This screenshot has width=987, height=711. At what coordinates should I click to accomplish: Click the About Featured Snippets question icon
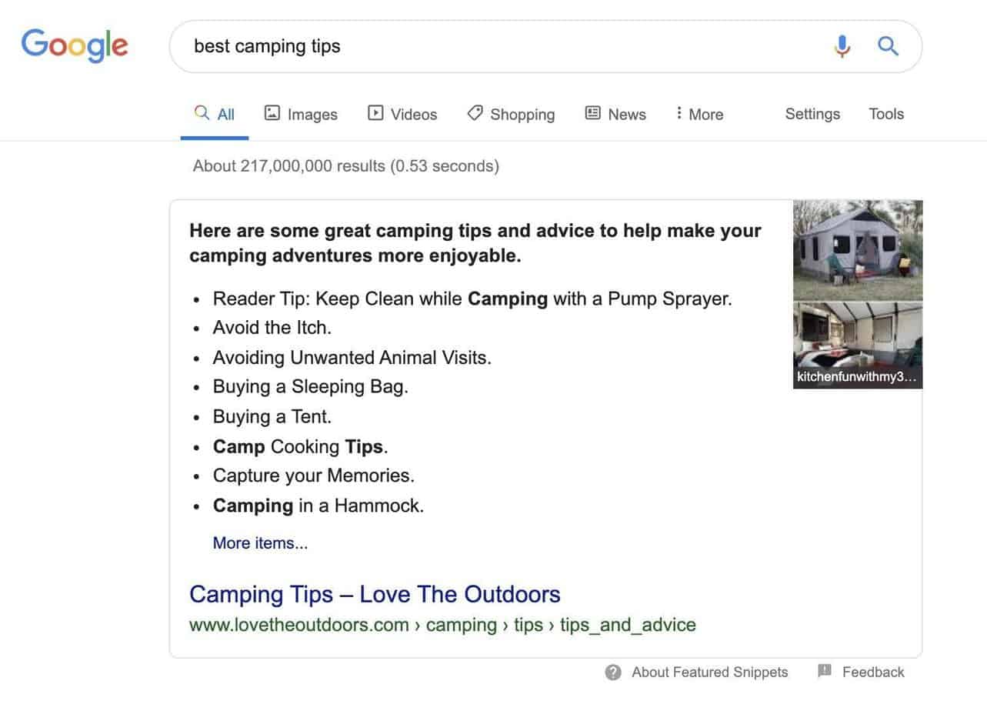[x=613, y=673]
